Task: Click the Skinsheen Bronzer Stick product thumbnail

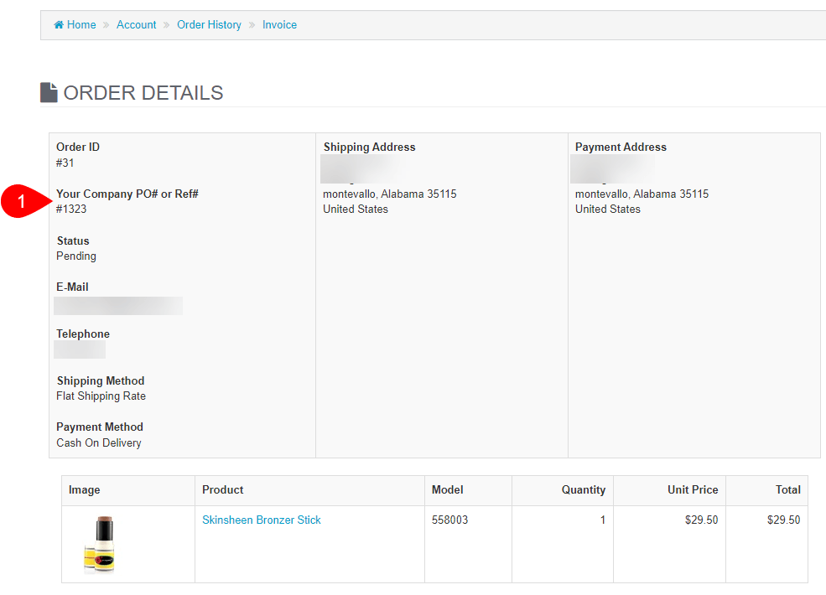Action: click(99, 545)
